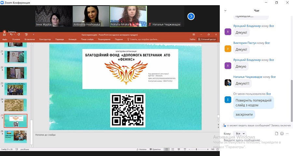Click the zoom in plus button
Image resolution: width=293 pixels, height=156 pixels.
pos(208,149)
